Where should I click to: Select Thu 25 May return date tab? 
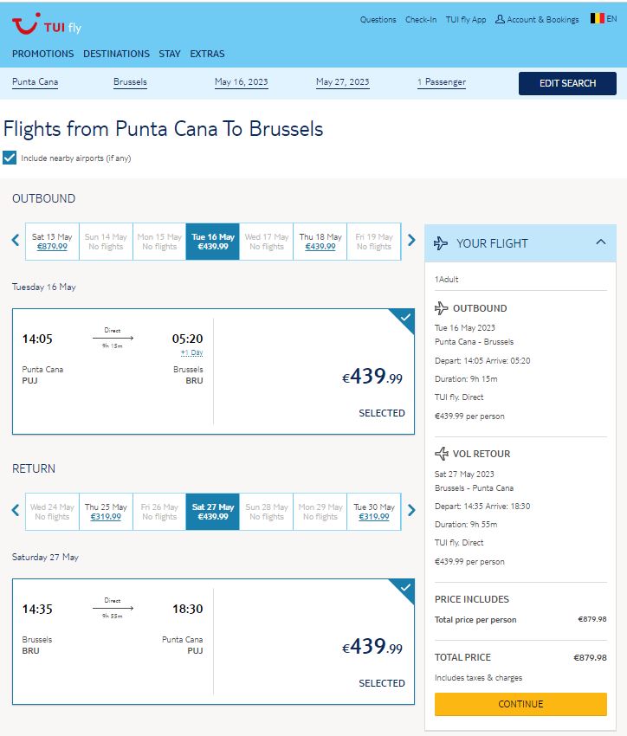click(106, 512)
